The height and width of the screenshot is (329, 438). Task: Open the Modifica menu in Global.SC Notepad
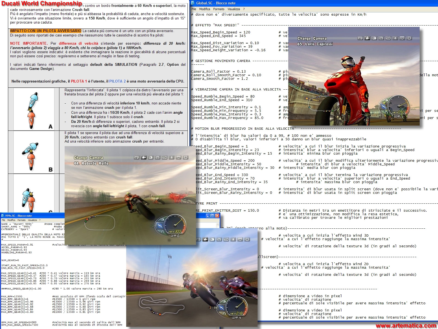[205, 9]
